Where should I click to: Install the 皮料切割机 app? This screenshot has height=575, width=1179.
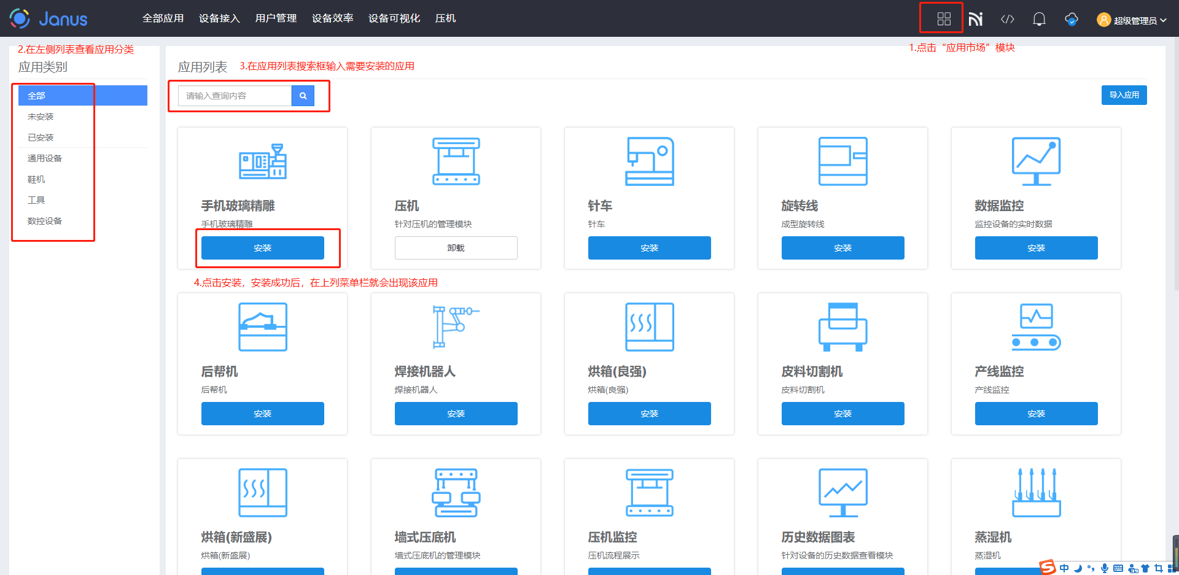pyautogui.click(x=843, y=414)
